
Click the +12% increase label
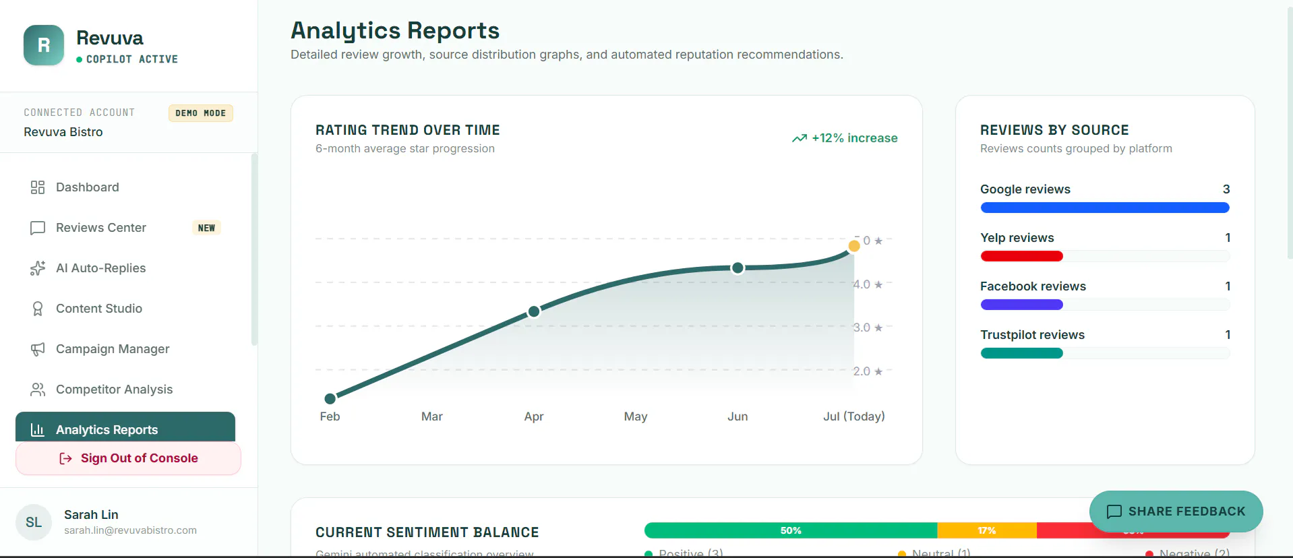[854, 138]
